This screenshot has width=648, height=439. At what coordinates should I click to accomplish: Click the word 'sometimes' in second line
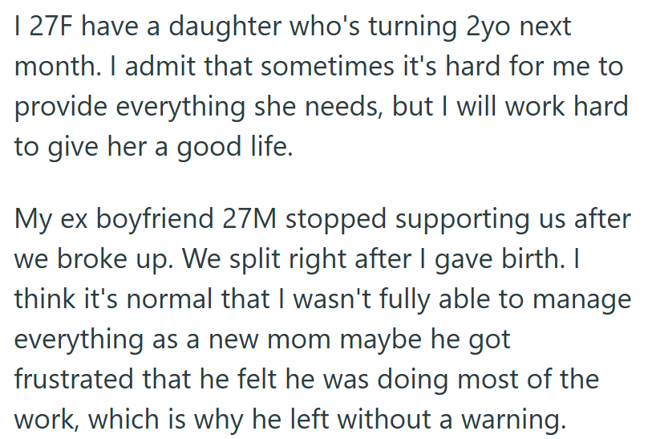327,67
